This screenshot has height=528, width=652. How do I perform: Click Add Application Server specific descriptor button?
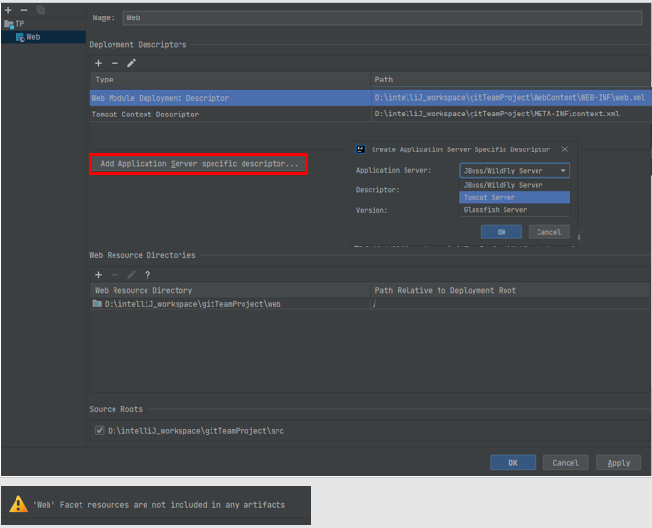point(199,164)
